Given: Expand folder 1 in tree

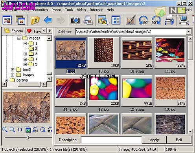Looking at the screenshot, I should 25,43.
